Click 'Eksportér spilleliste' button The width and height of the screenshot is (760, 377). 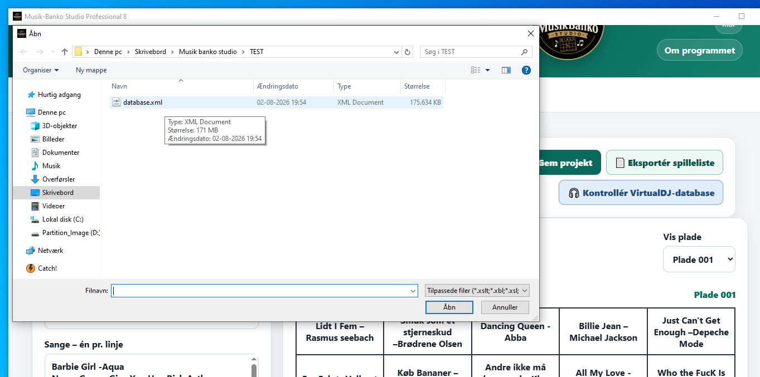pyautogui.click(x=665, y=163)
